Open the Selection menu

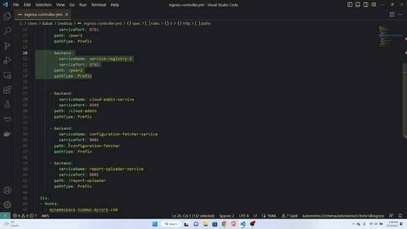pyautogui.click(x=43, y=4)
